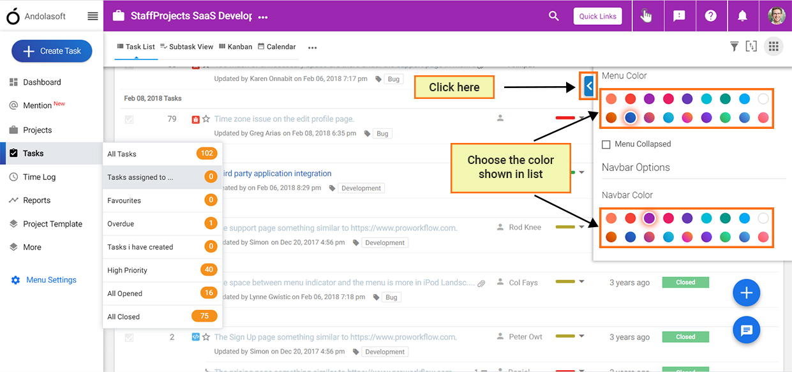The width and height of the screenshot is (792, 372).
Task: Check the checkbox for task 79
Action: coord(129,119)
